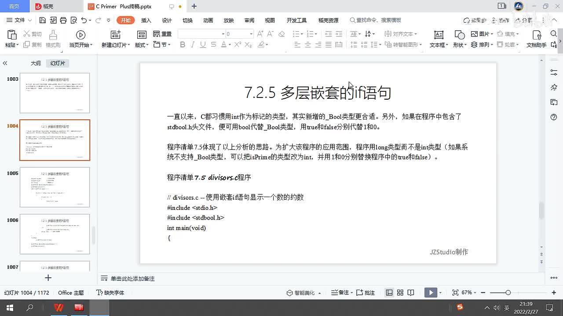Click Missing Fonts (缺失字体) in status bar
Screen dimensions: 563x316
[110, 293]
